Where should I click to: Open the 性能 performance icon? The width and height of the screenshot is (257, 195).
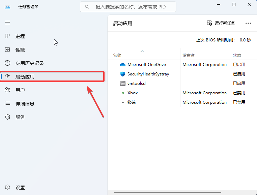click(x=7, y=50)
